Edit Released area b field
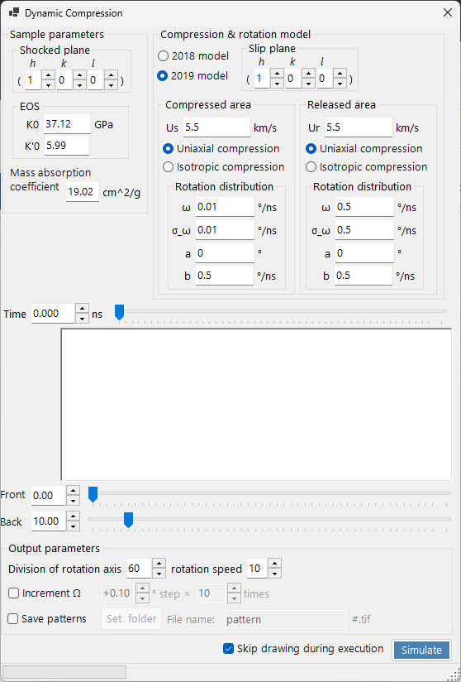The height and width of the screenshot is (682, 461). (364, 276)
